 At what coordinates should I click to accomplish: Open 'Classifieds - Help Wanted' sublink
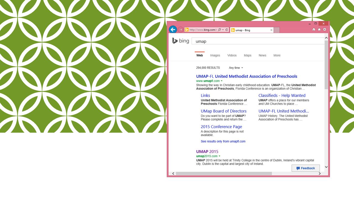coord(282,95)
